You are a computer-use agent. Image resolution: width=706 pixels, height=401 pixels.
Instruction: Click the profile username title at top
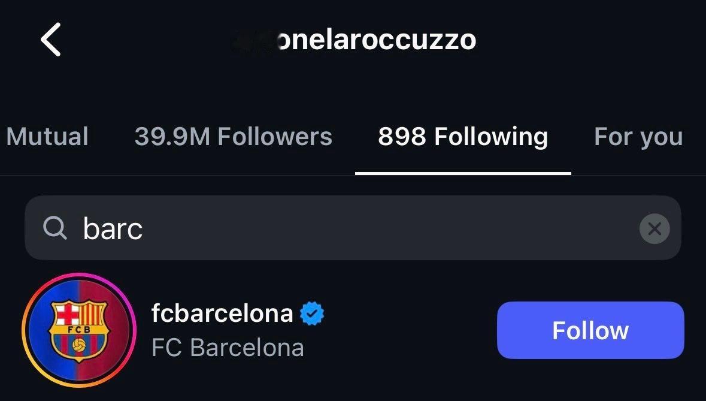pos(354,40)
